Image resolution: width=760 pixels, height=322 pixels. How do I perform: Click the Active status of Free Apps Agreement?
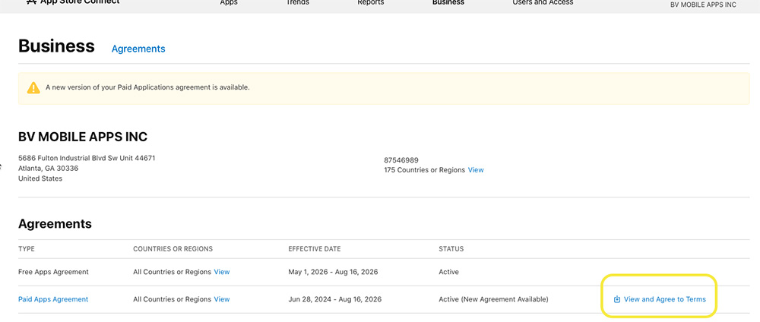[x=449, y=272]
